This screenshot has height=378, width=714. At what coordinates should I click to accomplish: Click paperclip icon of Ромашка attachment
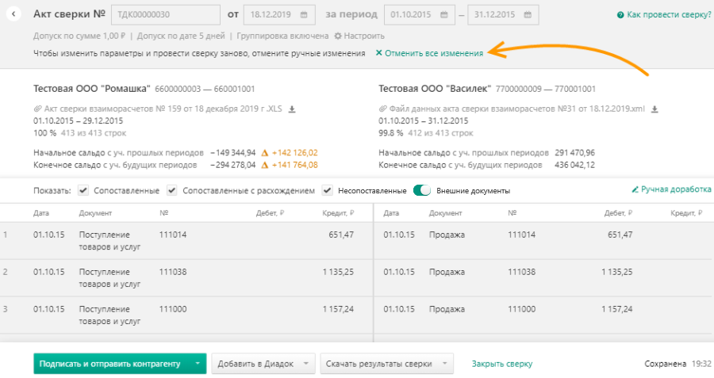point(37,109)
